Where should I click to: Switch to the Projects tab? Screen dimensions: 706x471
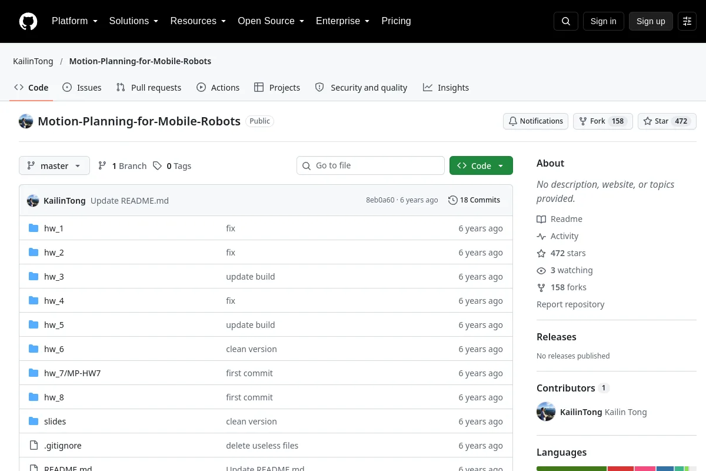(277, 88)
